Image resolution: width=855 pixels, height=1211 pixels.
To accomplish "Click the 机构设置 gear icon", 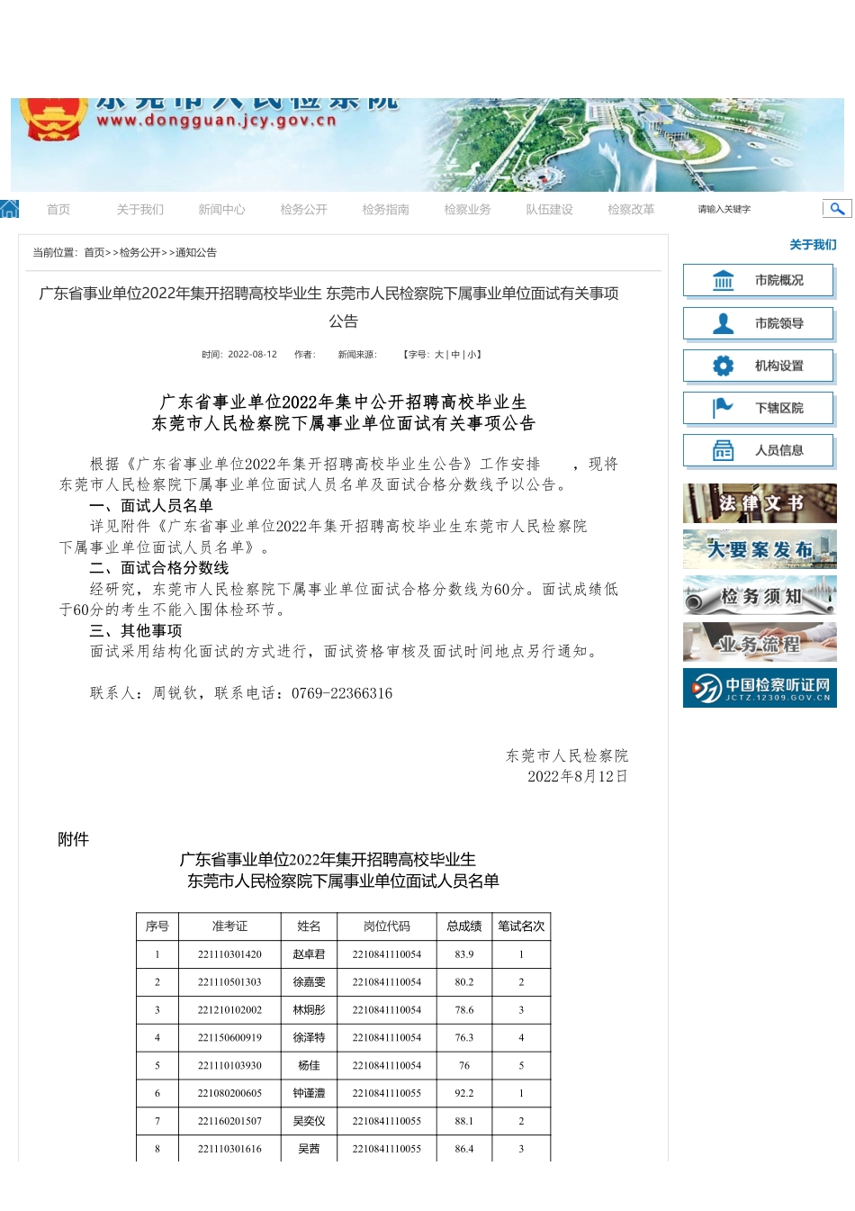I will point(724,366).
